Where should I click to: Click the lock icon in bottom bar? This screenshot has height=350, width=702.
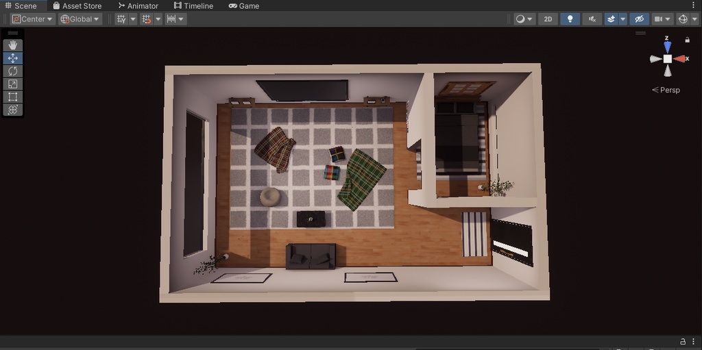(683, 340)
